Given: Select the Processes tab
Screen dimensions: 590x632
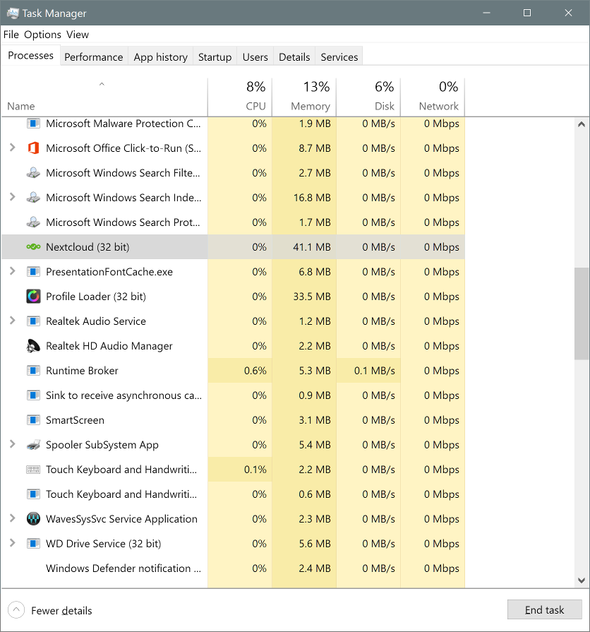Looking at the screenshot, I should (30, 55).
